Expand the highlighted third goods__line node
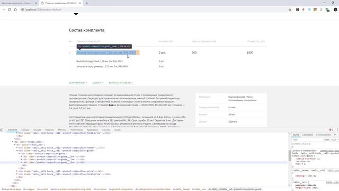Screen dimensions: 339x191 (21, 162)
